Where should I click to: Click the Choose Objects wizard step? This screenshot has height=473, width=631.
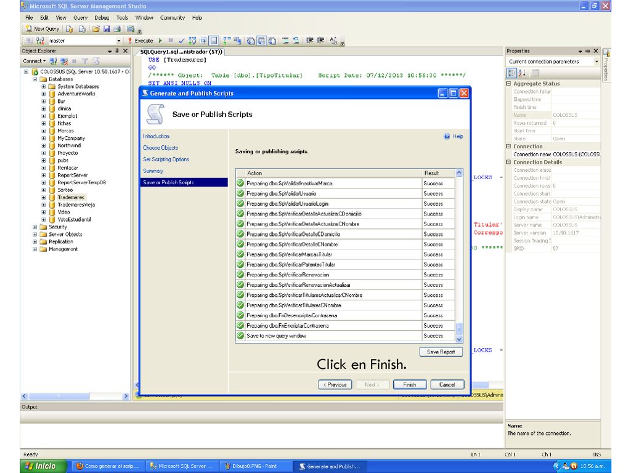pyautogui.click(x=161, y=148)
